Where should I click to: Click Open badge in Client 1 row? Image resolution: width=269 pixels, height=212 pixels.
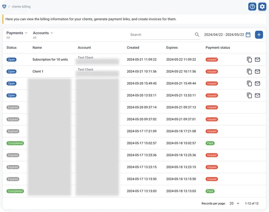[x=12, y=72]
